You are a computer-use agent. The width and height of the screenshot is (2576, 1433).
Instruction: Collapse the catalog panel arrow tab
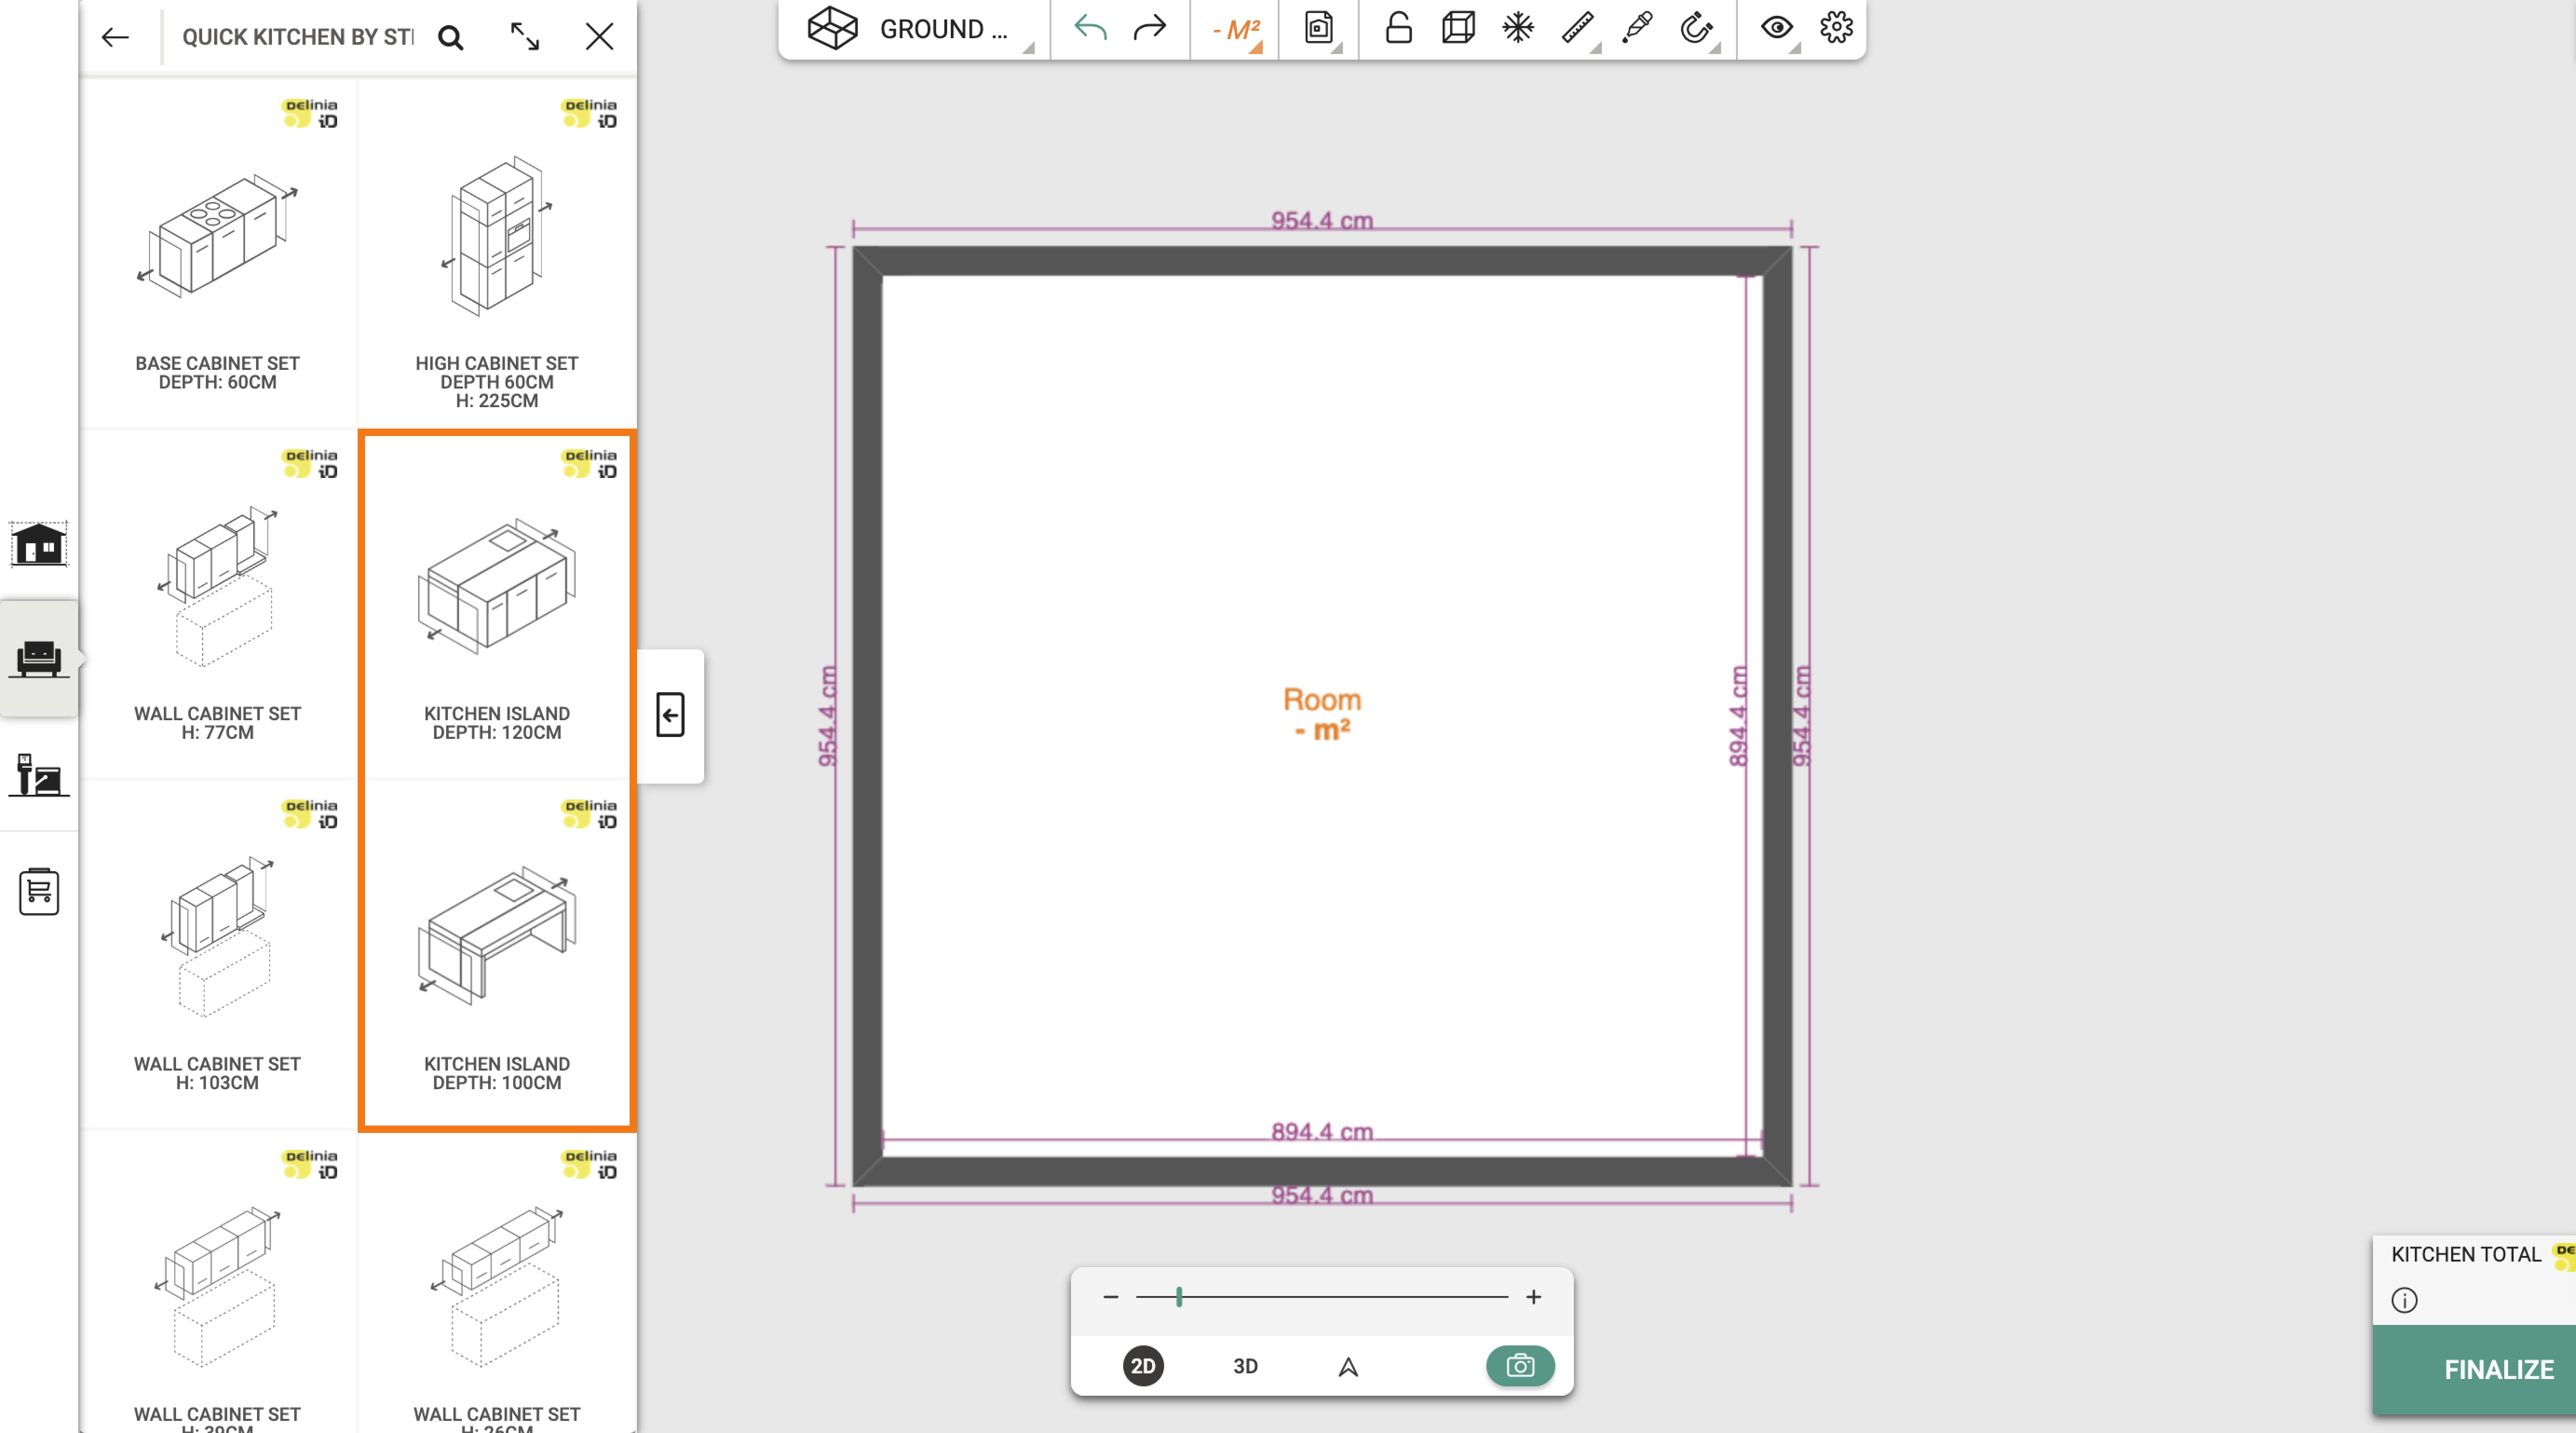click(x=670, y=716)
